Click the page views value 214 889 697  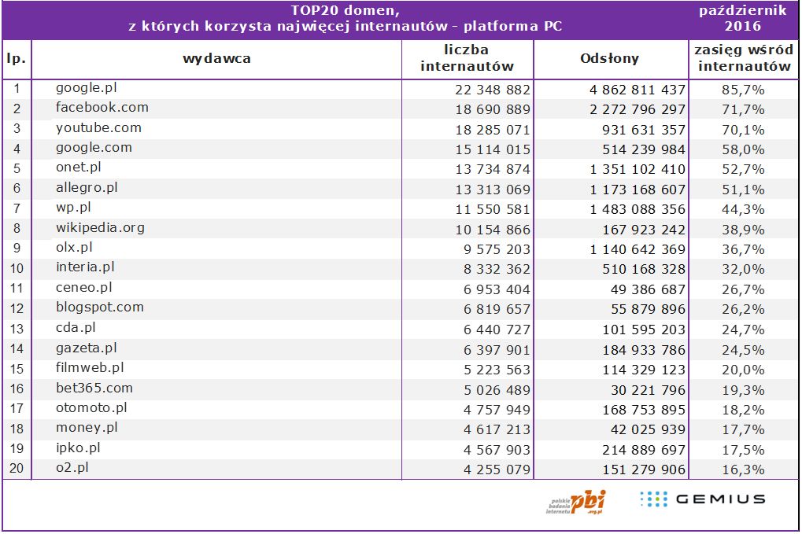pyautogui.click(x=644, y=450)
